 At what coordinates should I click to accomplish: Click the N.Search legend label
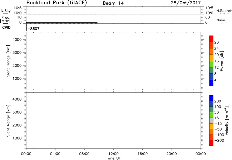tap(224, 11)
